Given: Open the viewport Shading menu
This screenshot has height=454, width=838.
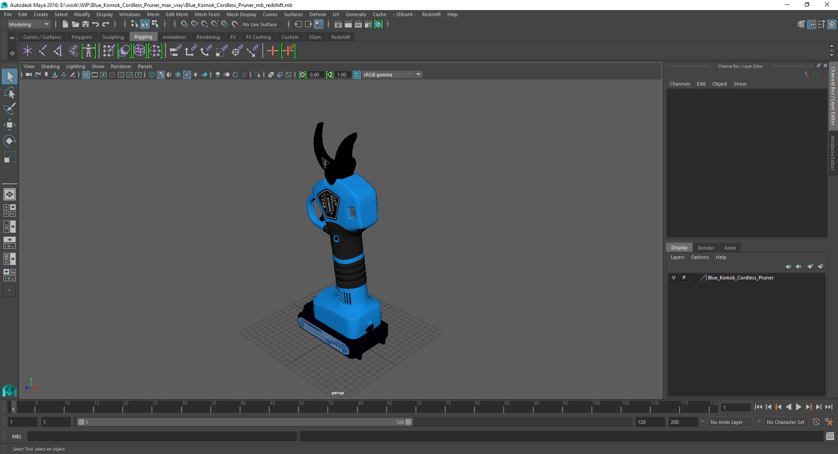Looking at the screenshot, I should pyautogui.click(x=50, y=66).
